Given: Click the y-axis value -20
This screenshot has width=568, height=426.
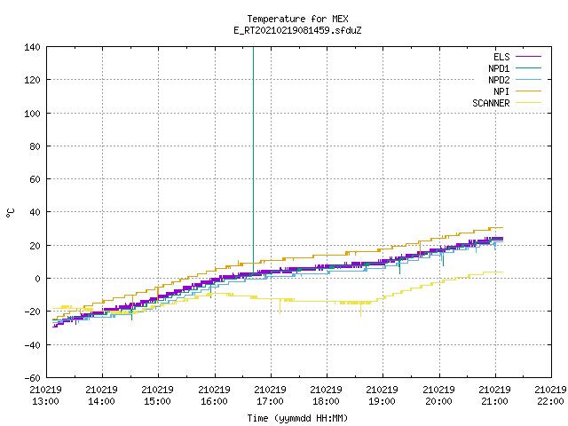Looking at the screenshot, I should click(32, 312).
